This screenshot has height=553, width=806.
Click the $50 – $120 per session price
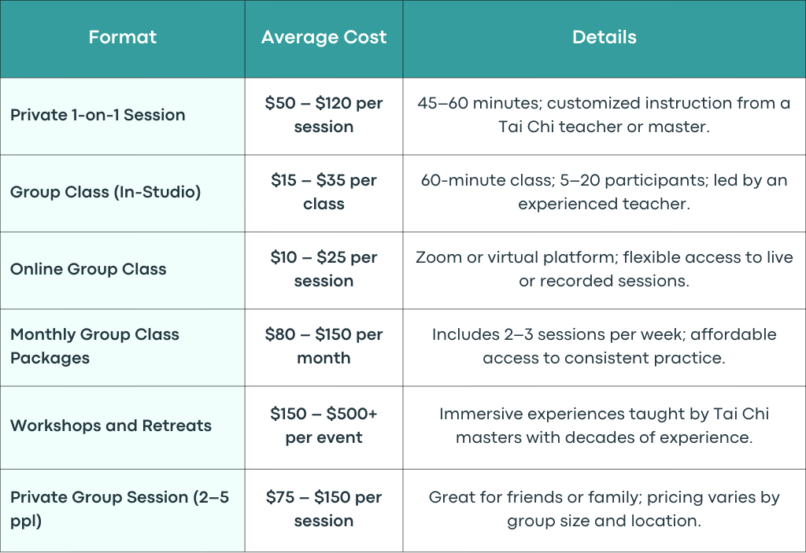(x=324, y=115)
